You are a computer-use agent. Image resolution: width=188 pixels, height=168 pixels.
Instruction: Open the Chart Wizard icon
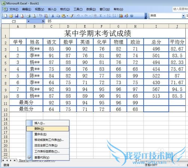[x=121, y=16]
